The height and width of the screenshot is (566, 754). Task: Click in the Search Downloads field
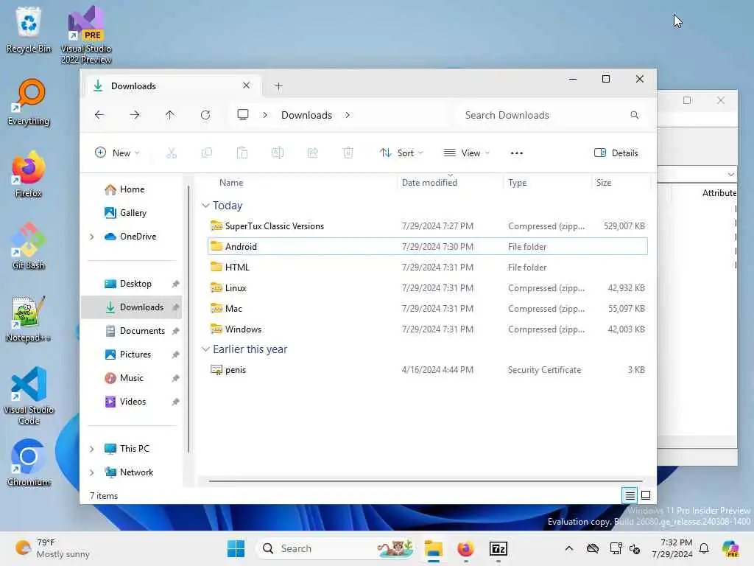552,115
